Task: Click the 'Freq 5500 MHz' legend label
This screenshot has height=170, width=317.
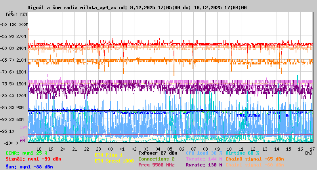Action: (x=156, y=165)
